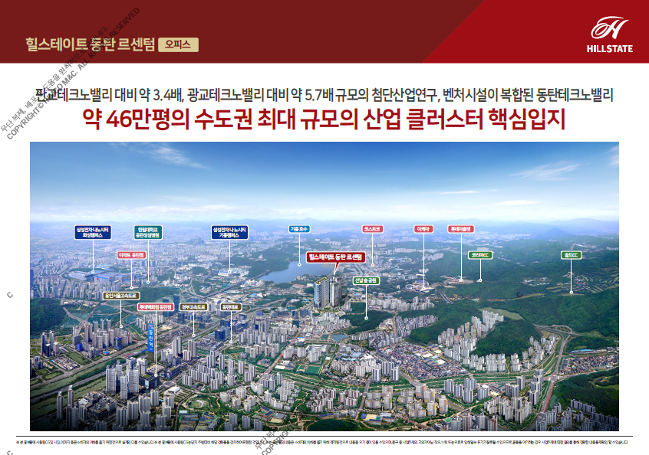Click the 코리아CC green map label
This screenshot has width=649, height=455.
point(480,255)
